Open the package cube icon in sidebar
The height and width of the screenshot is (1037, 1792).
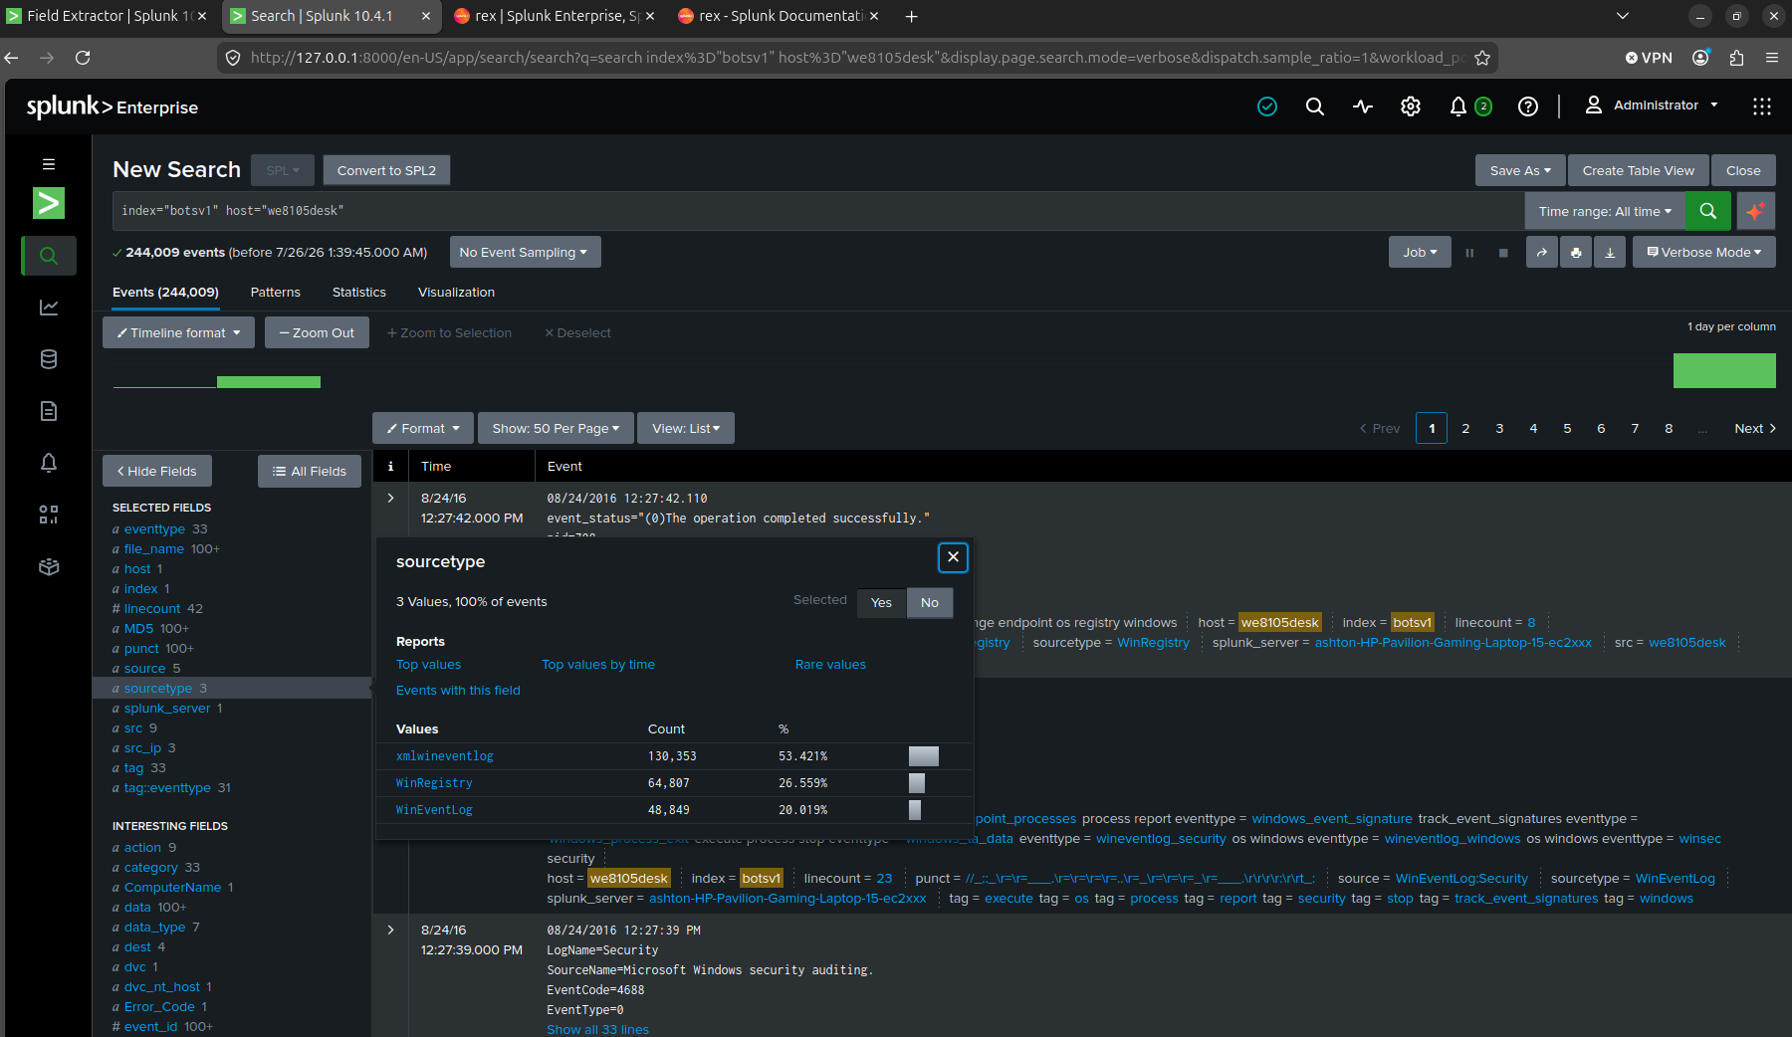coord(48,566)
